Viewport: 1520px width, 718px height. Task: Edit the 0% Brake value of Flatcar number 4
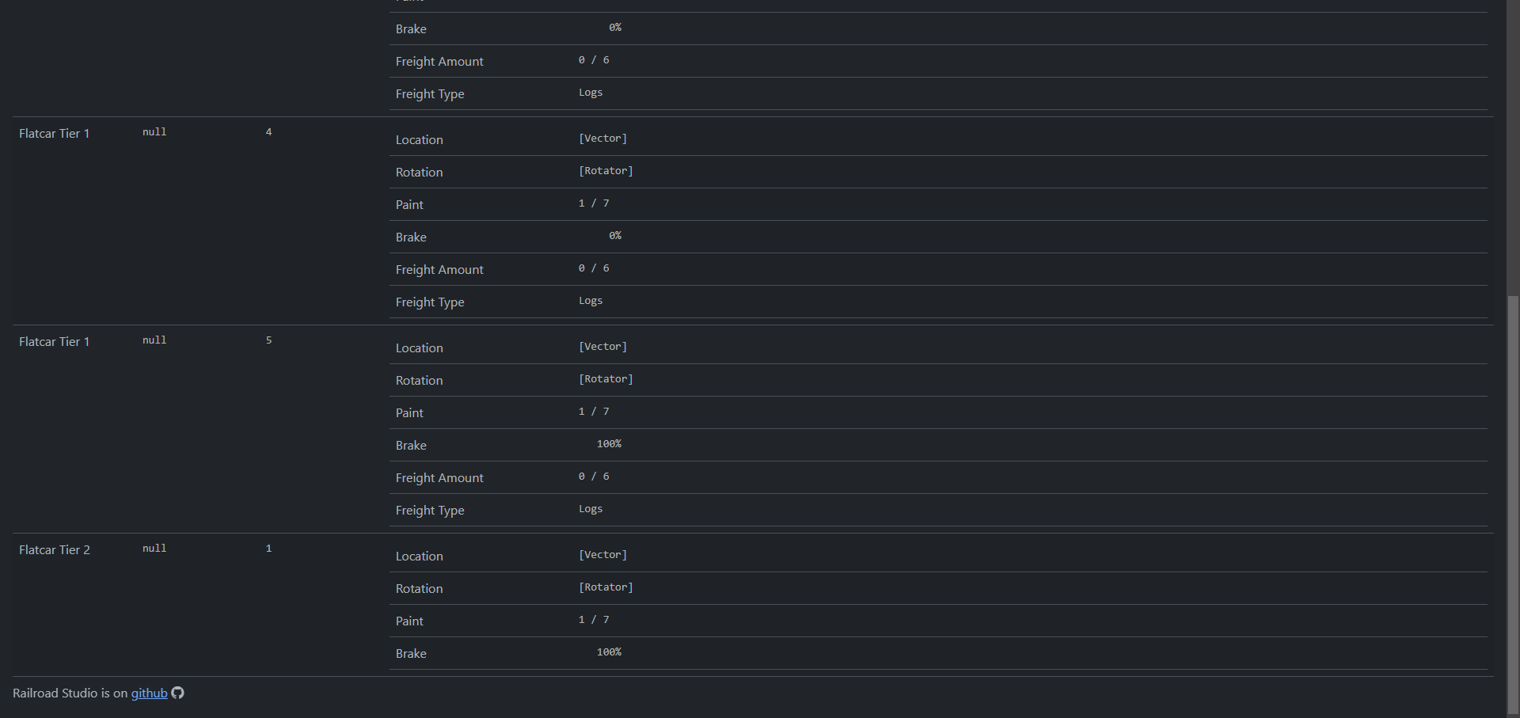(x=615, y=235)
